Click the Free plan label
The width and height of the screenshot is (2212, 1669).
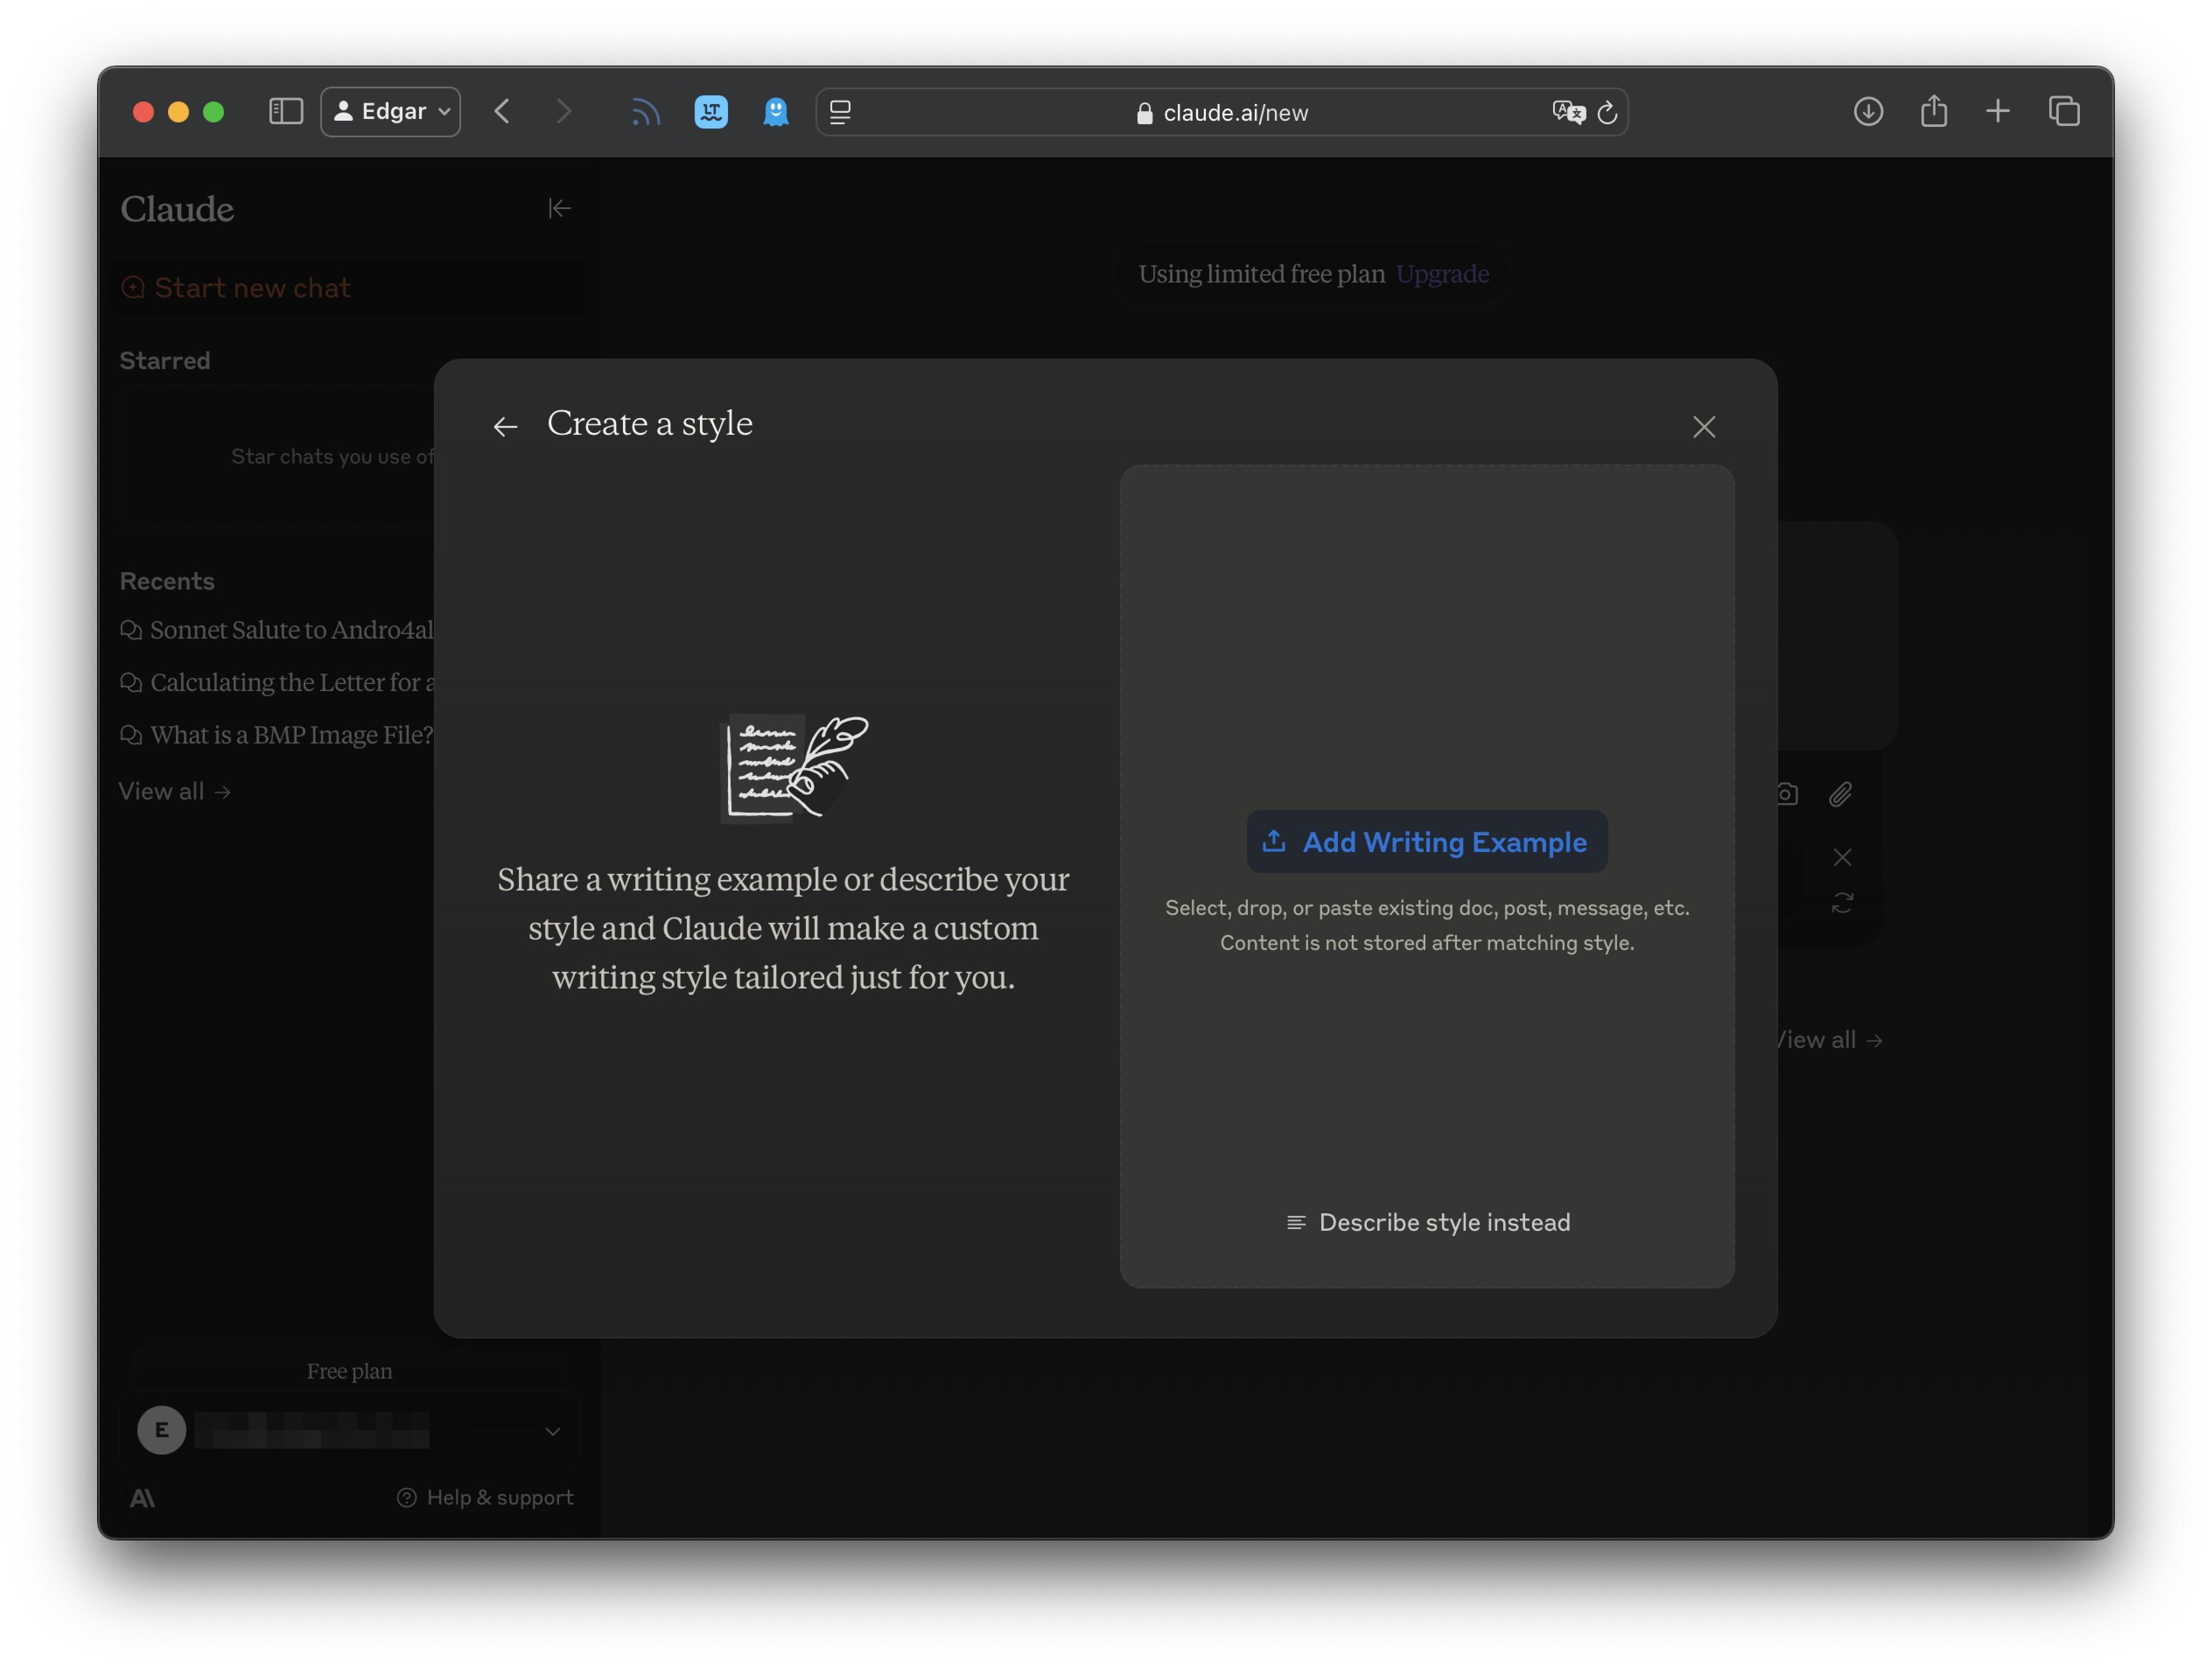[349, 1371]
